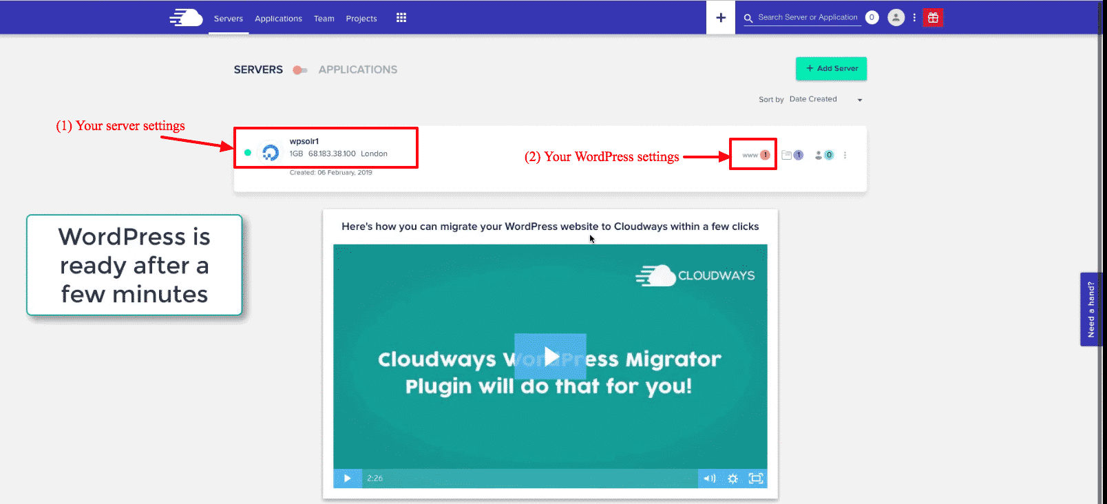Open the wpsolr1 server name
1107x504 pixels.
[x=304, y=141]
